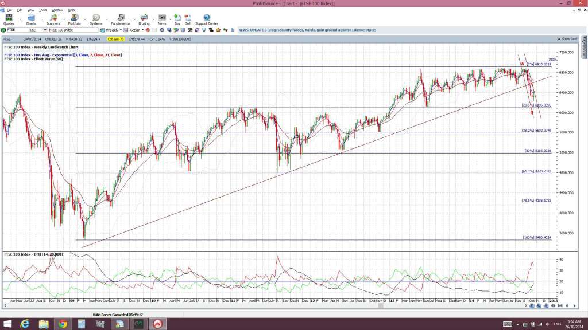This screenshot has height=330, width=588.
Task: Open Internet Explorer from the taskbar
Action: coord(25,324)
